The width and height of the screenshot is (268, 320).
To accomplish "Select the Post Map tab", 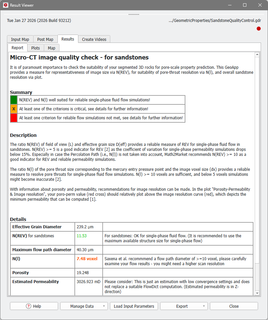I will (45, 39).
